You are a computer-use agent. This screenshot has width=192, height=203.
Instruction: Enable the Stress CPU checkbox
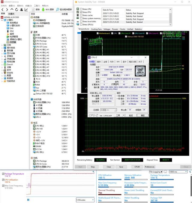81,9
